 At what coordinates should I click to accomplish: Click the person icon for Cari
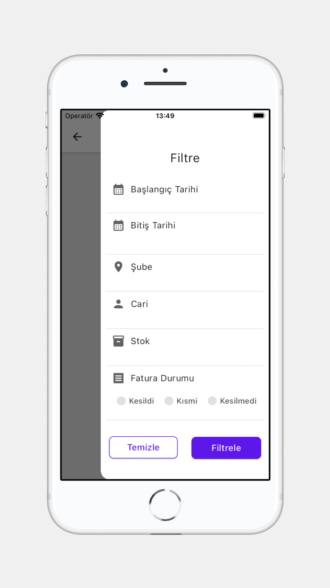pos(118,304)
